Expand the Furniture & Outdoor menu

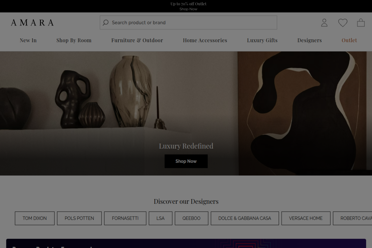(137, 40)
